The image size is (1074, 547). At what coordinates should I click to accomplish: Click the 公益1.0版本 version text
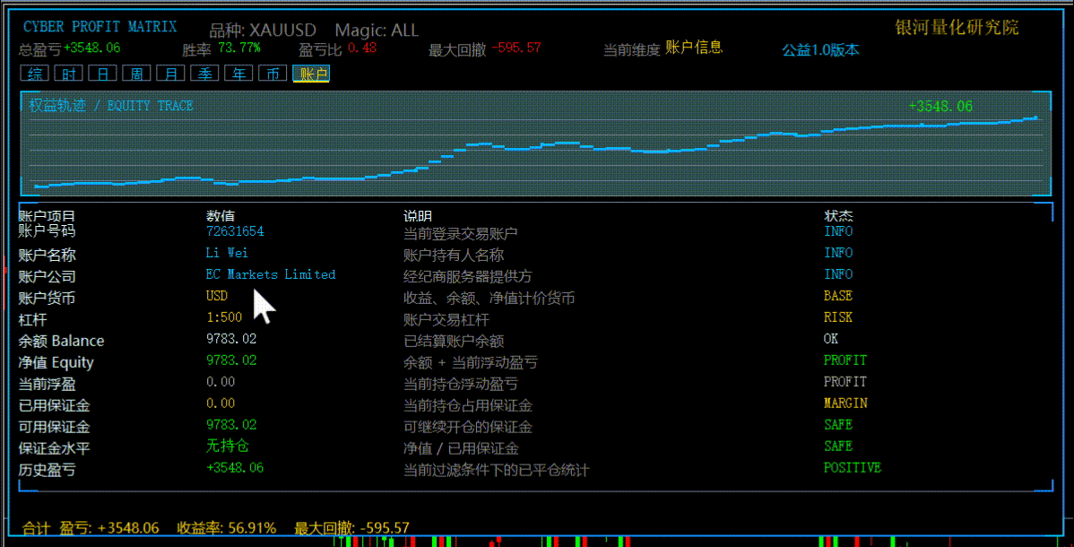820,50
